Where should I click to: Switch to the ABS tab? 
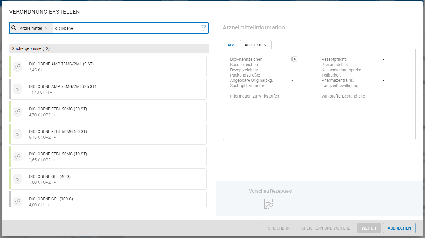(231, 45)
